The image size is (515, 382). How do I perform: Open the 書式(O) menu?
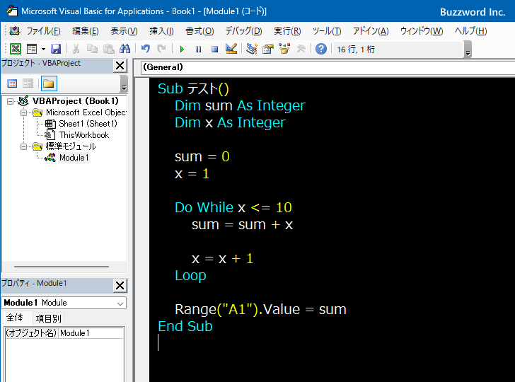point(199,31)
